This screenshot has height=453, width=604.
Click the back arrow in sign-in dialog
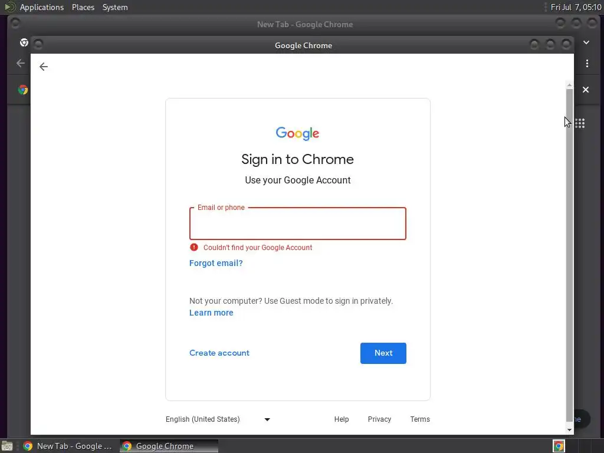(x=44, y=67)
